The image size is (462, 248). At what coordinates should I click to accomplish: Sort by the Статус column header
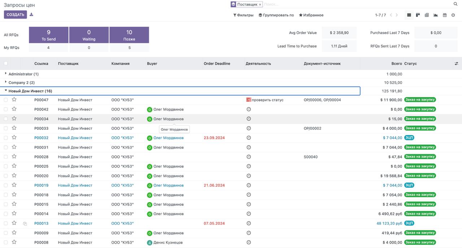[410, 64]
